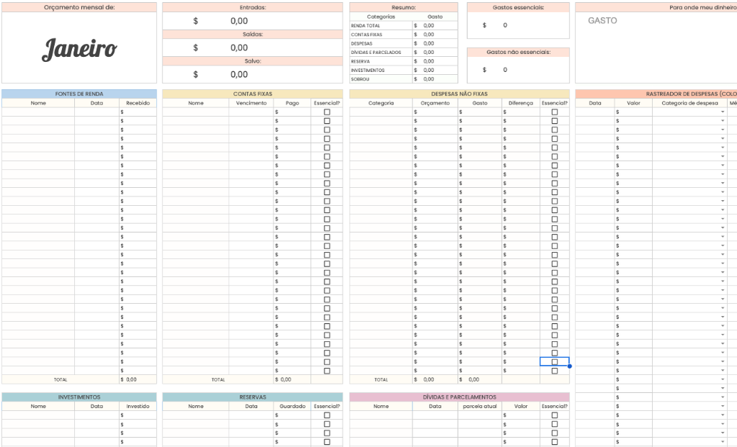Enable first Essencial? checkbox in Dívidas e Parcelamentos
737x447 pixels.
(x=554, y=415)
